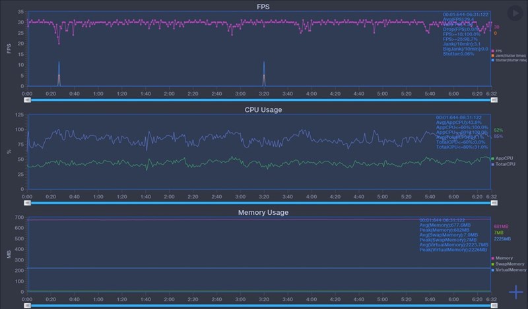Toggle the AppCPU legend series
Viewport: 528px width, 309px height.
click(502, 158)
